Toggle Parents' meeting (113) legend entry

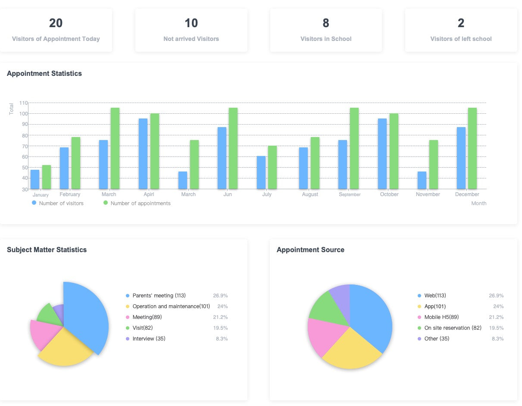pyautogui.click(x=156, y=296)
